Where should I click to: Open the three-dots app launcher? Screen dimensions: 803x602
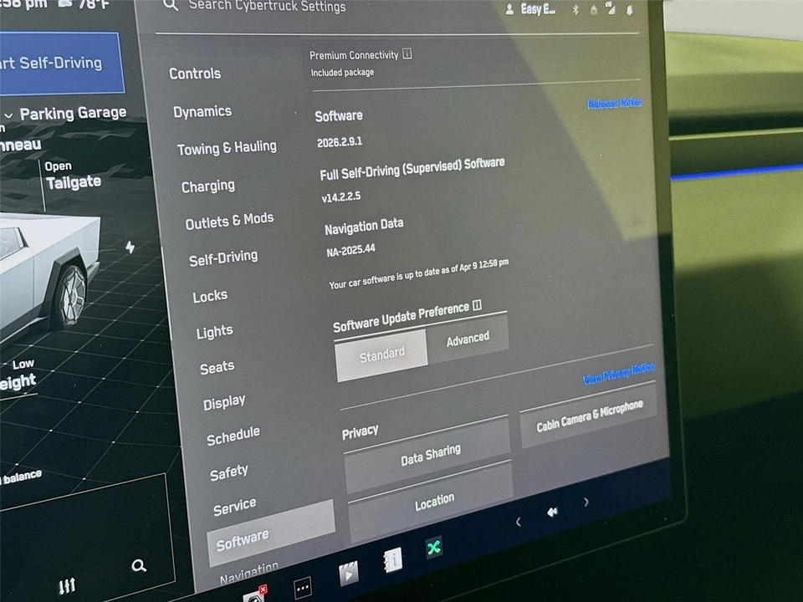pos(303,588)
